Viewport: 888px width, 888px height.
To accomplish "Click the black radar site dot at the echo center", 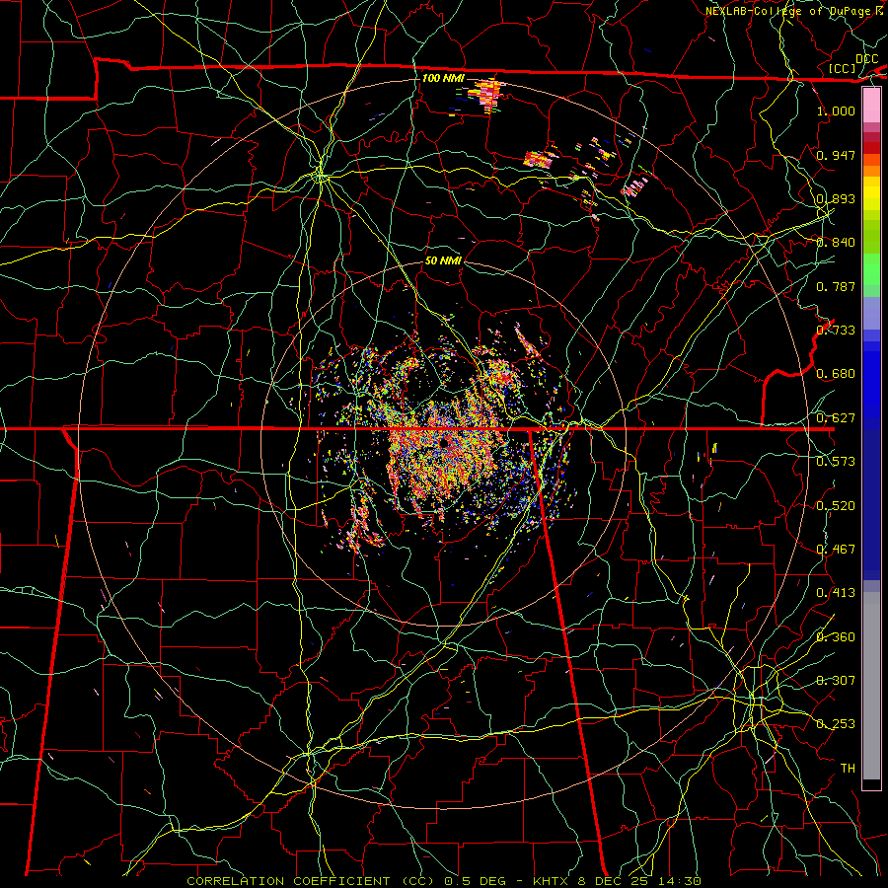I will point(442,443).
